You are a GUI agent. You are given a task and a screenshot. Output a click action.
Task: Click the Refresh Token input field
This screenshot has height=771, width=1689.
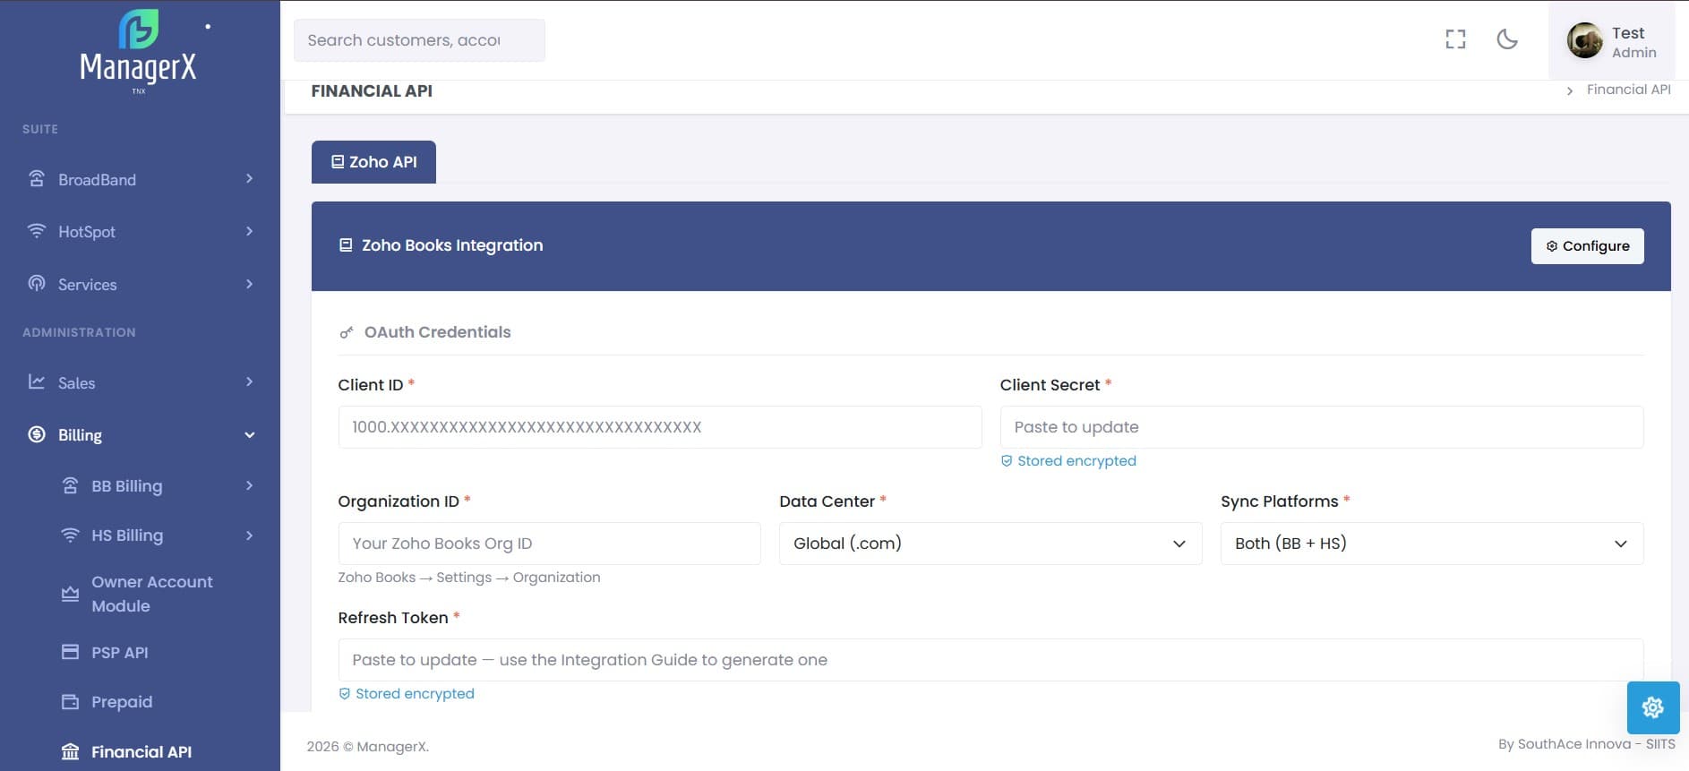click(990, 660)
